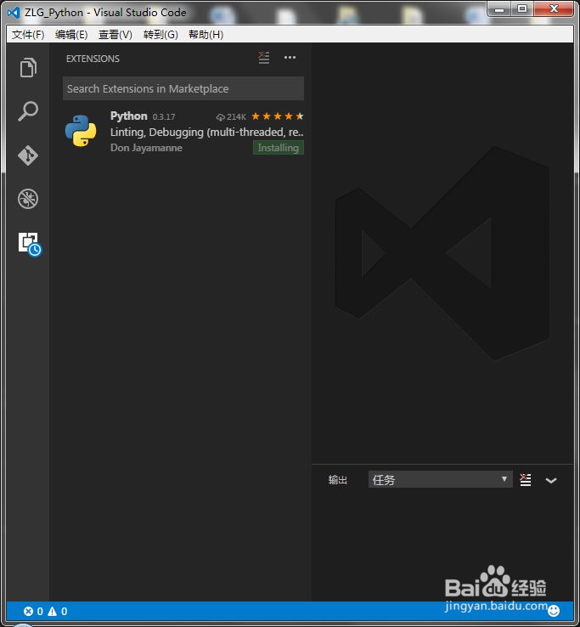
Task: Maximize the Visual Studio Code window
Action: tap(522, 8)
